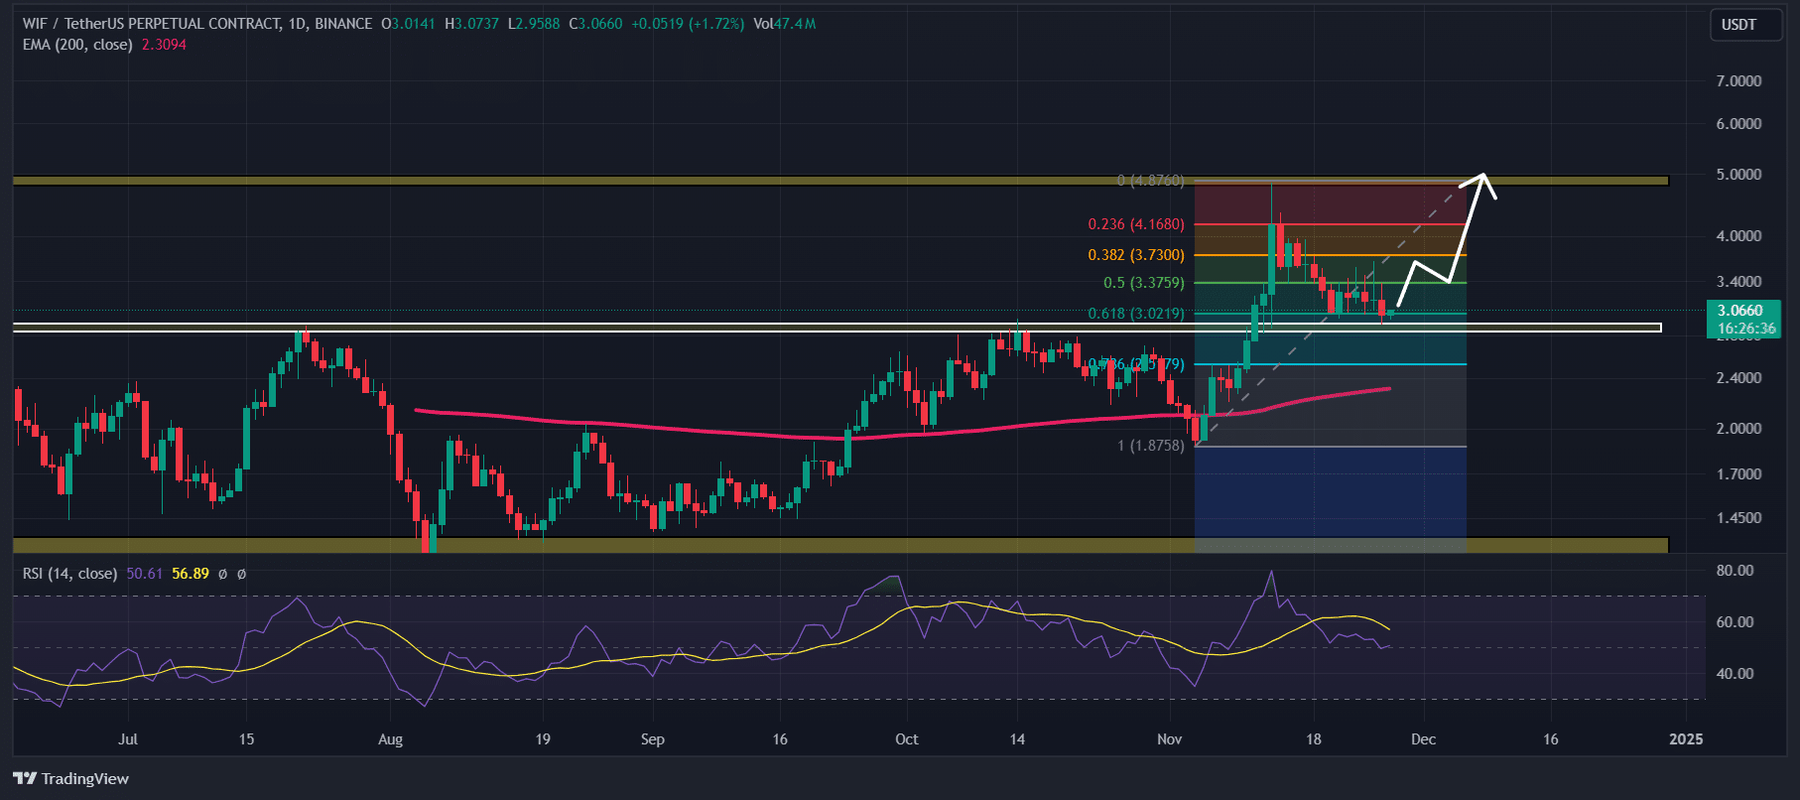Click the RSI value 50.61
The height and width of the screenshot is (800, 1800).
(144, 574)
